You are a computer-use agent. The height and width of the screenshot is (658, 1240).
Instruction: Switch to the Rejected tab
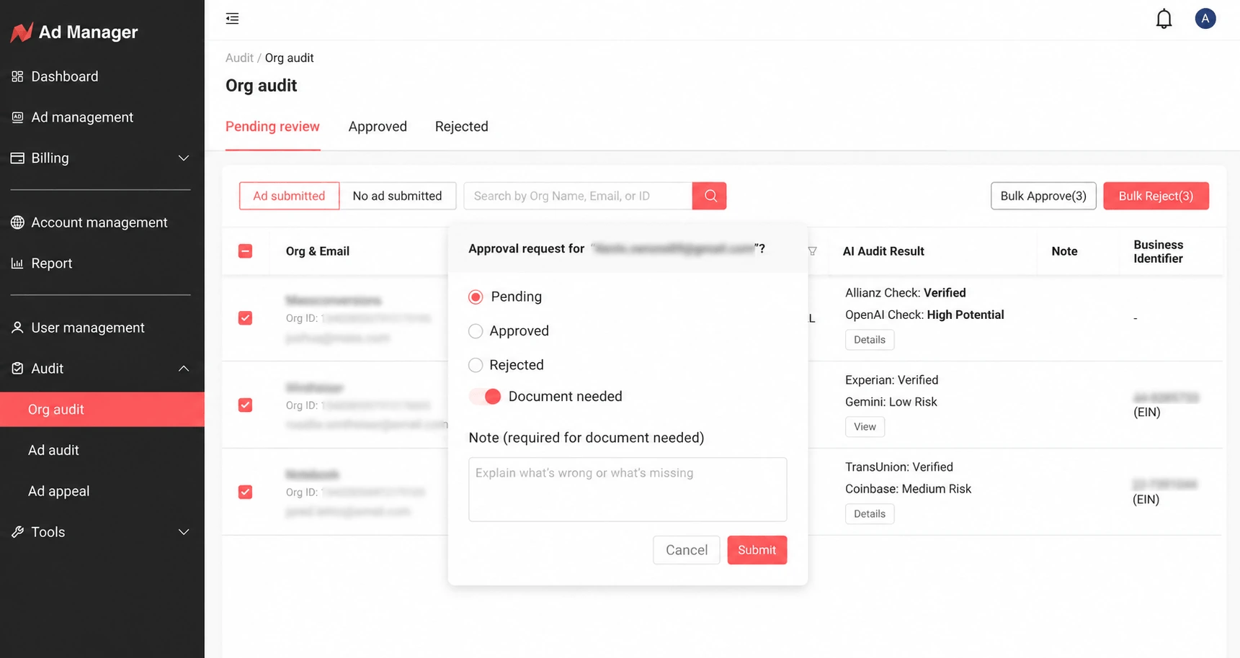462,127
